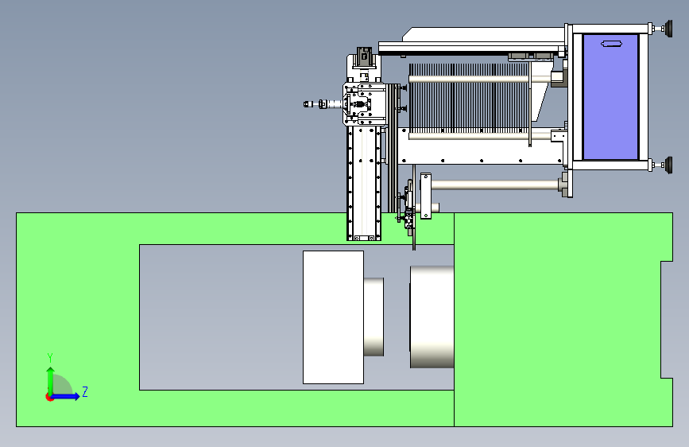This screenshot has height=447, width=689.
Task: Select the slot handle on the blue panel
Action: coord(611,43)
